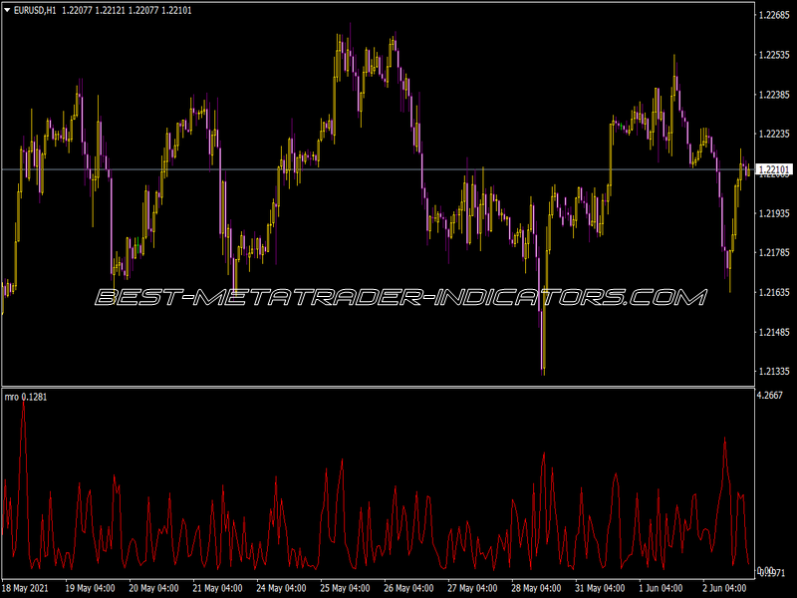
Task: Click the 24 May 04:00 time label
Action: [281, 588]
